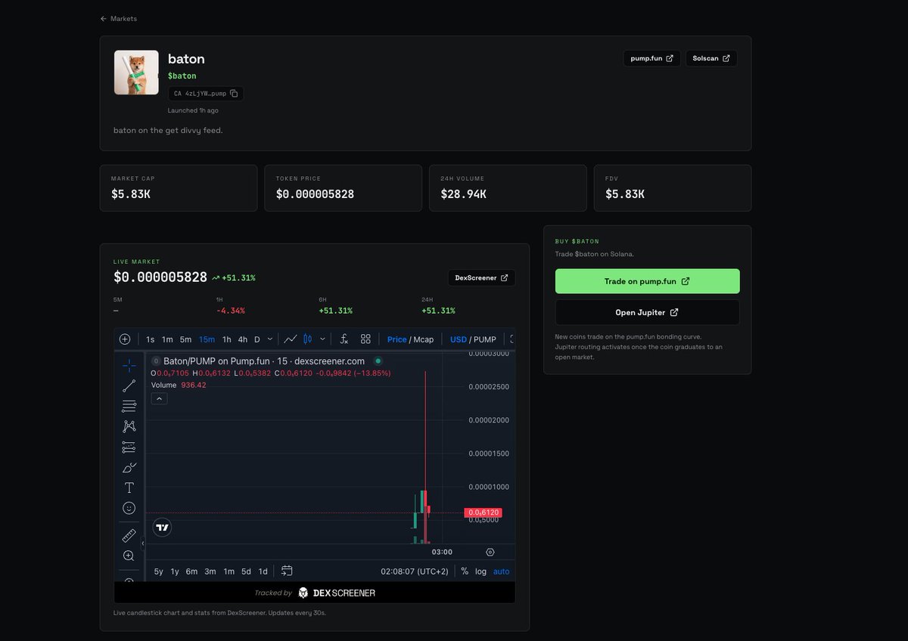Open chart style dropdown arrow
The height and width of the screenshot is (641, 908).
click(322, 339)
